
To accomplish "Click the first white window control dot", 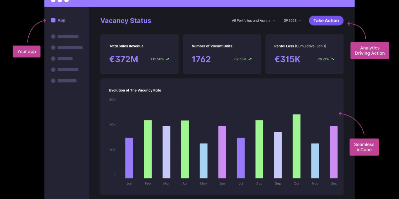I will pyautogui.click(x=53, y=1).
